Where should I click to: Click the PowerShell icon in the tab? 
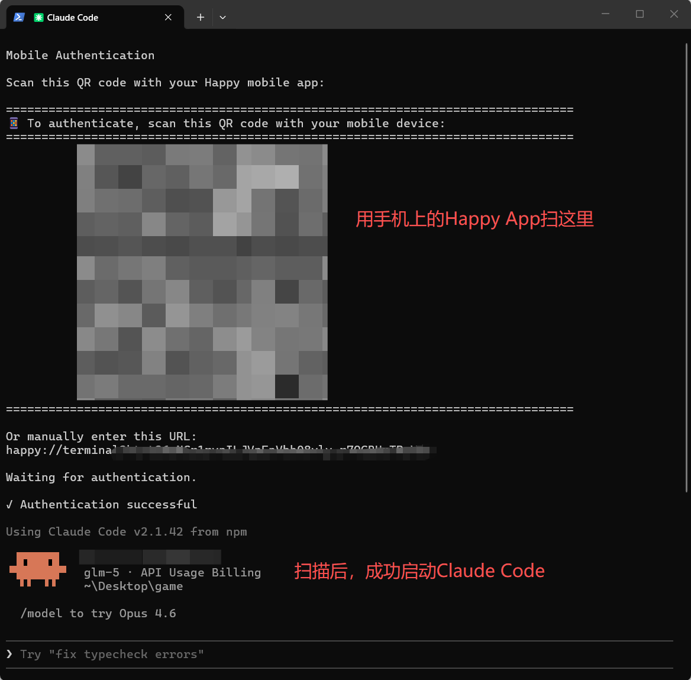pyautogui.click(x=19, y=17)
